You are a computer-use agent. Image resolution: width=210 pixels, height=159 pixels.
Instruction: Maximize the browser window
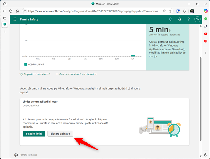pyautogui.click(x=197, y=4)
